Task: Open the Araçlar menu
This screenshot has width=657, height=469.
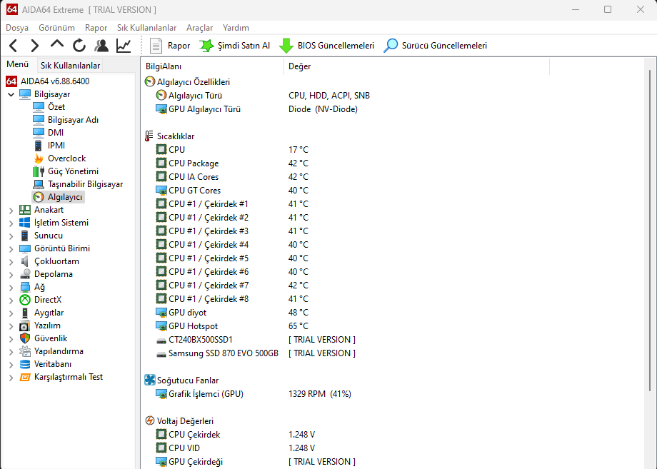Action: (199, 28)
